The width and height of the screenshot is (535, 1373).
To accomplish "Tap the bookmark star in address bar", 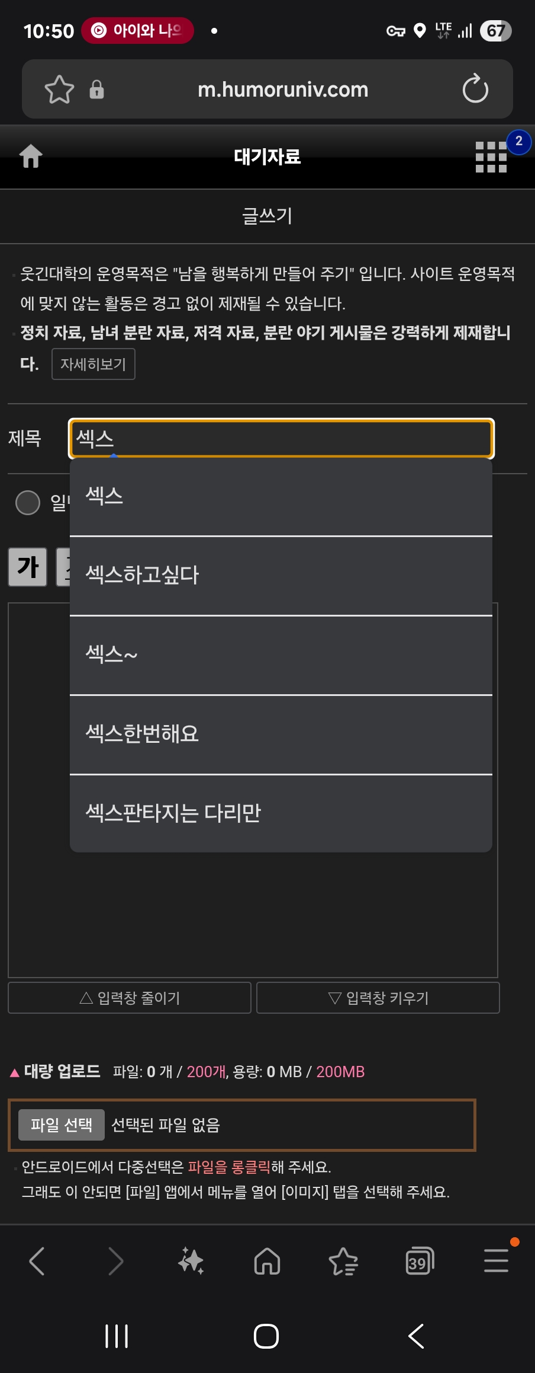I will coord(59,90).
